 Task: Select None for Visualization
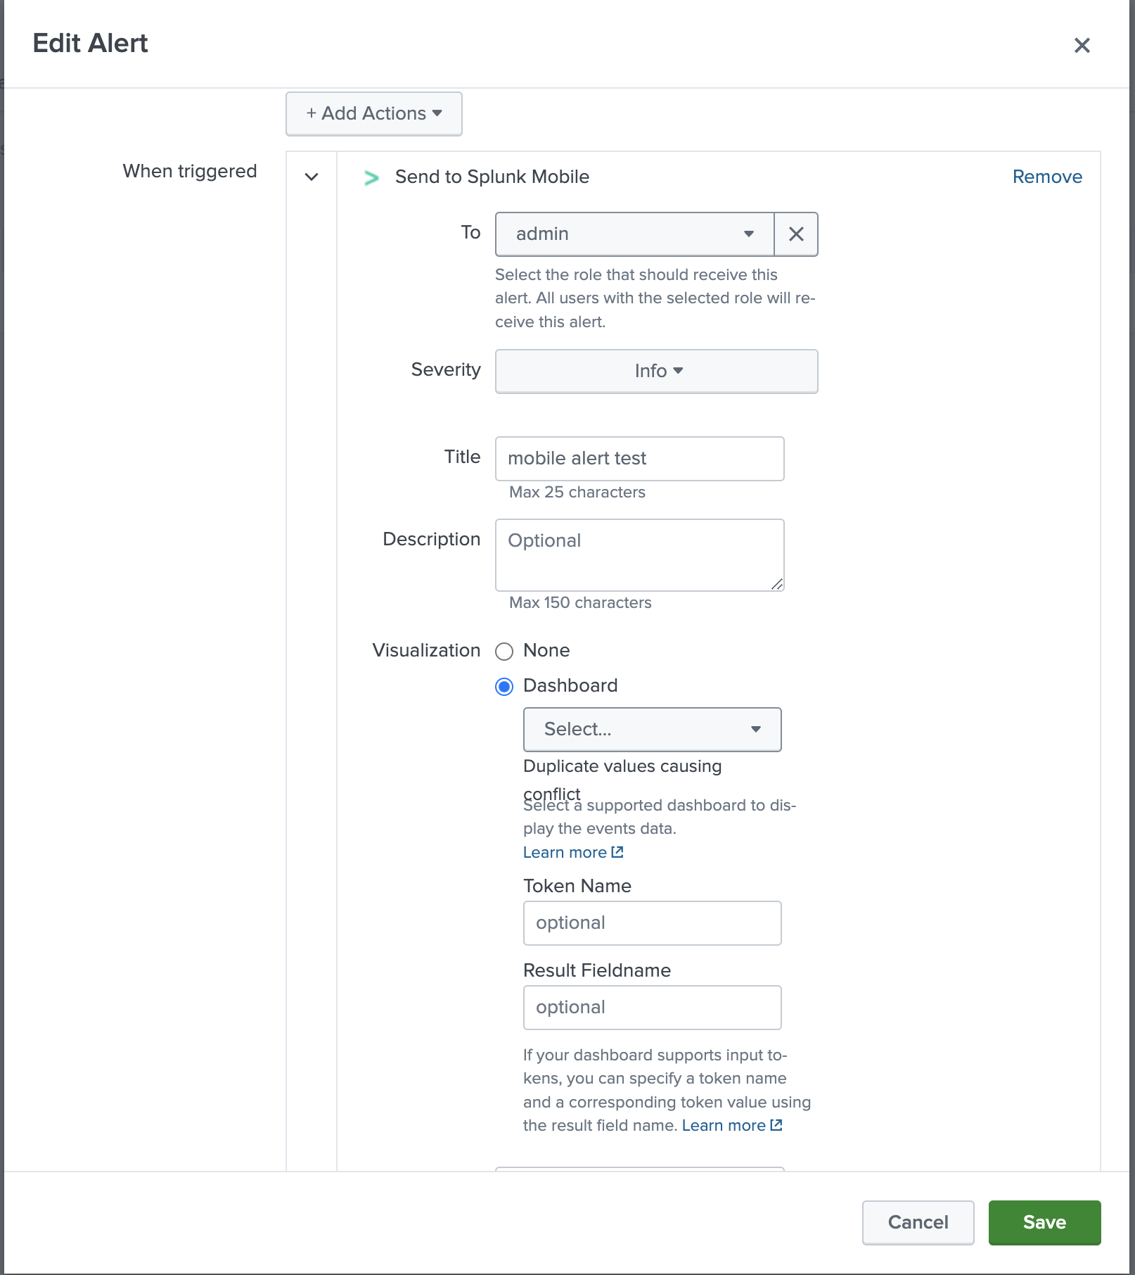(504, 651)
